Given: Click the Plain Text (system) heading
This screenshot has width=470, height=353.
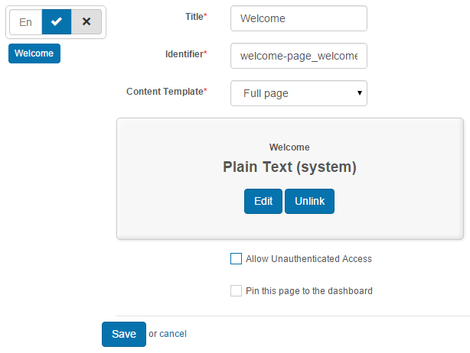Looking at the screenshot, I should [289, 167].
